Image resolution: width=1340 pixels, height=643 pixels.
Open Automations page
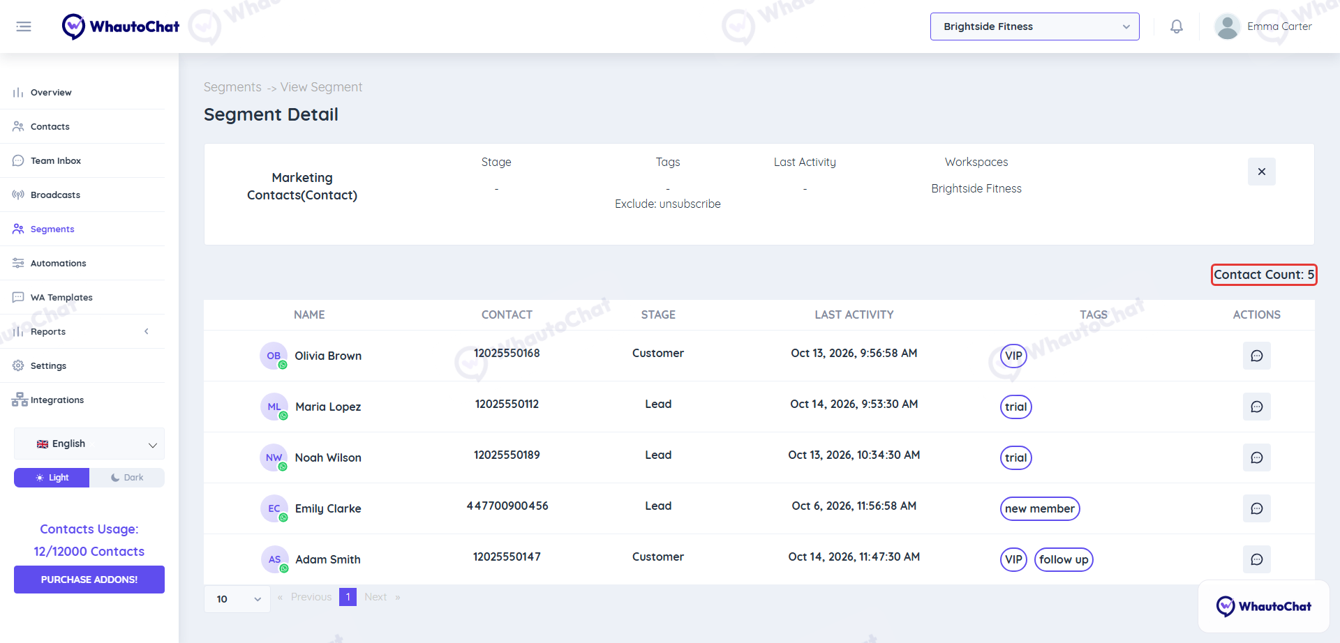[x=82, y=263]
